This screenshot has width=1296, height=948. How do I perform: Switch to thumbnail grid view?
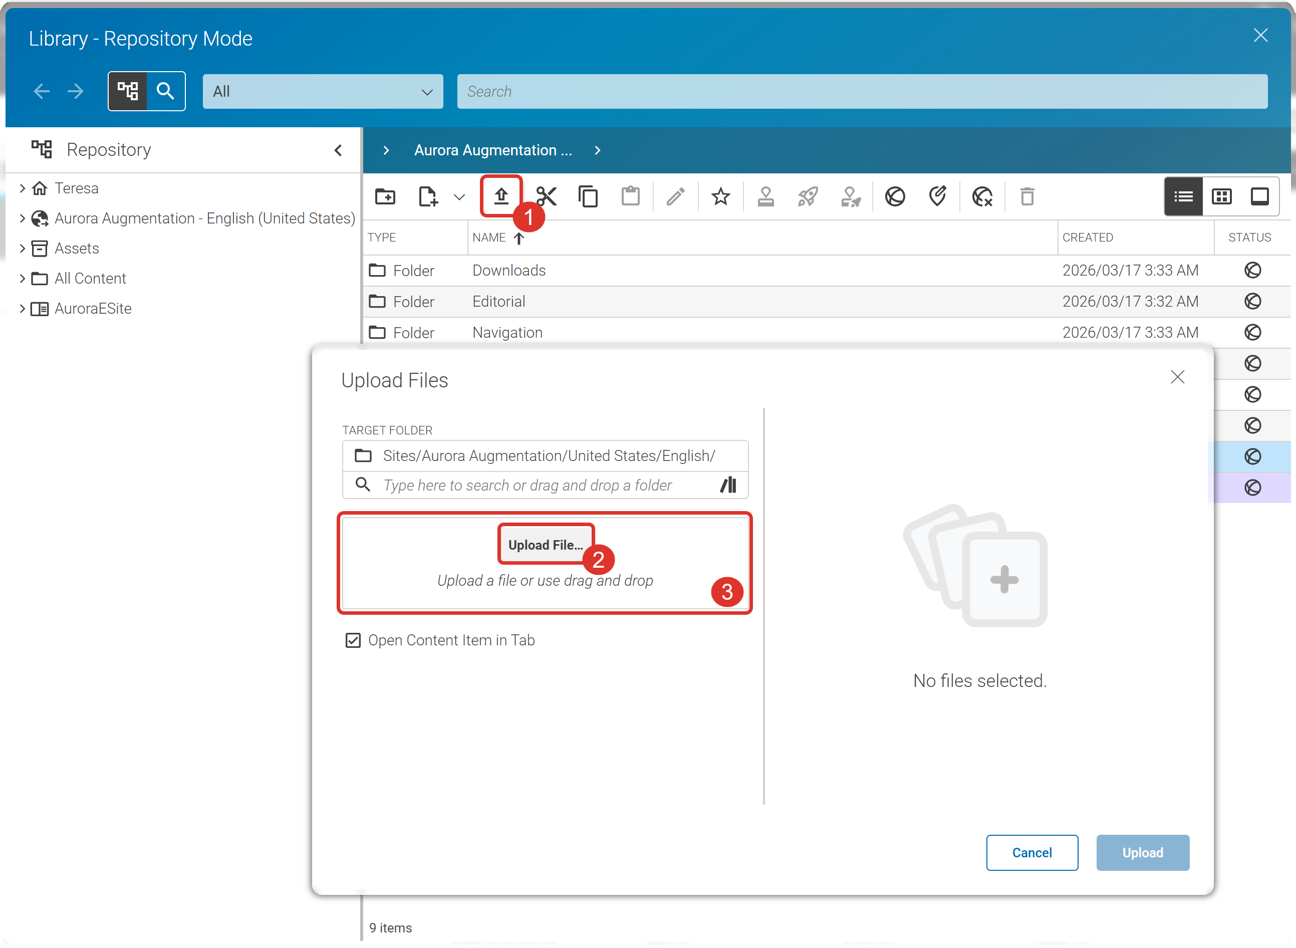pyautogui.click(x=1221, y=197)
